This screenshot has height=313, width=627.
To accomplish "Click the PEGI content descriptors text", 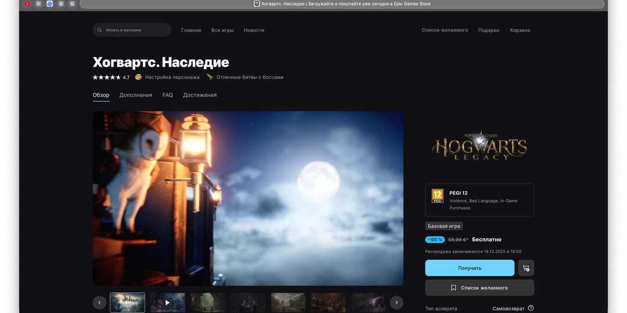I will (x=484, y=205).
